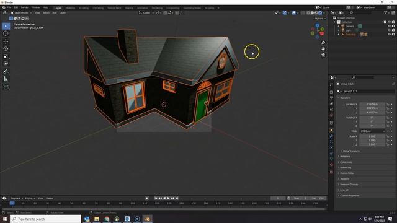Open the Edit menu

tap(16, 7)
